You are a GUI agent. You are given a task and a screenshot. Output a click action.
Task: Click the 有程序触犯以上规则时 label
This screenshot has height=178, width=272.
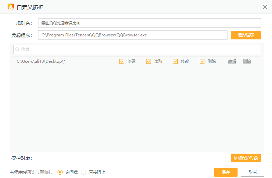(x=31, y=172)
